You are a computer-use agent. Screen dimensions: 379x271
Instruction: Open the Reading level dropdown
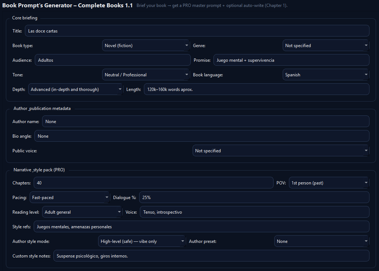pyautogui.click(x=82, y=212)
